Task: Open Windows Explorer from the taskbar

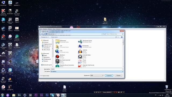Action: tap(14, 95)
